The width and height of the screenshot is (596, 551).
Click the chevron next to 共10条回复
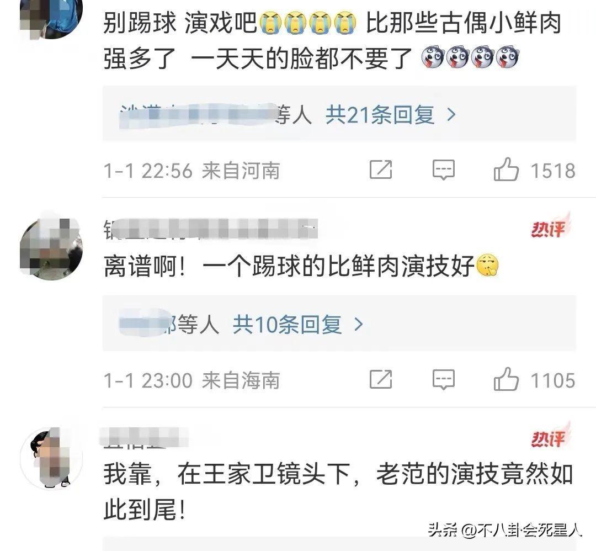(359, 325)
